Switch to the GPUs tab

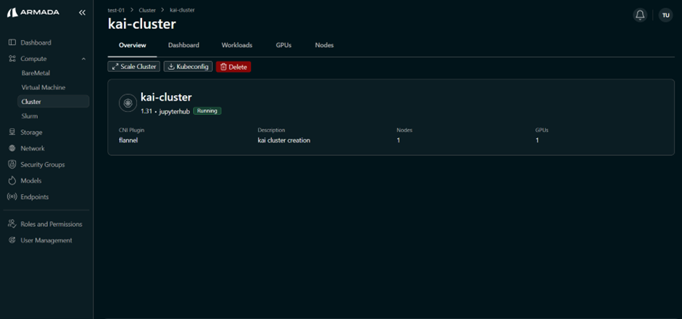coord(283,45)
